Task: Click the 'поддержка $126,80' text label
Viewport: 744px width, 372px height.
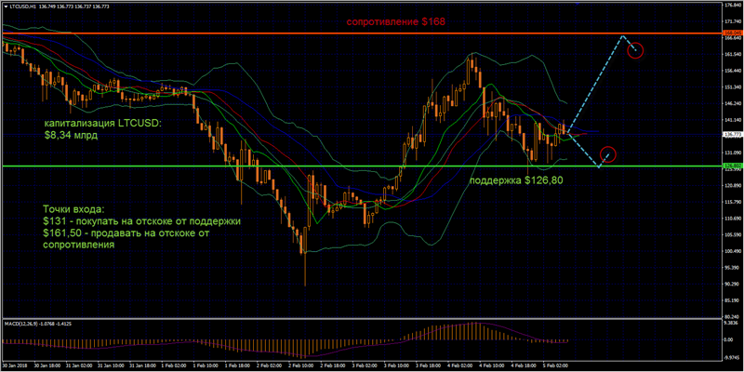Action: click(515, 179)
